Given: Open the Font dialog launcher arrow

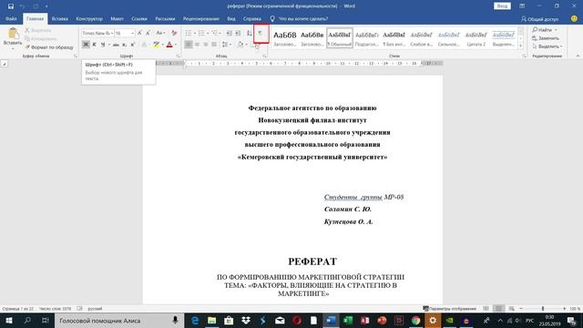Looking at the screenshot, I should (179, 56).
